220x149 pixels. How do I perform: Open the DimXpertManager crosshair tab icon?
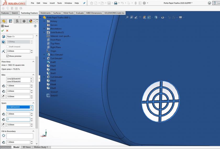coord(24,21)
